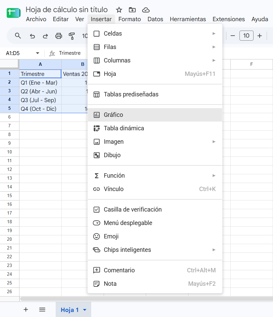Increase font size with plus button
Screen dimensions: 273x317
tap(260, 36)
